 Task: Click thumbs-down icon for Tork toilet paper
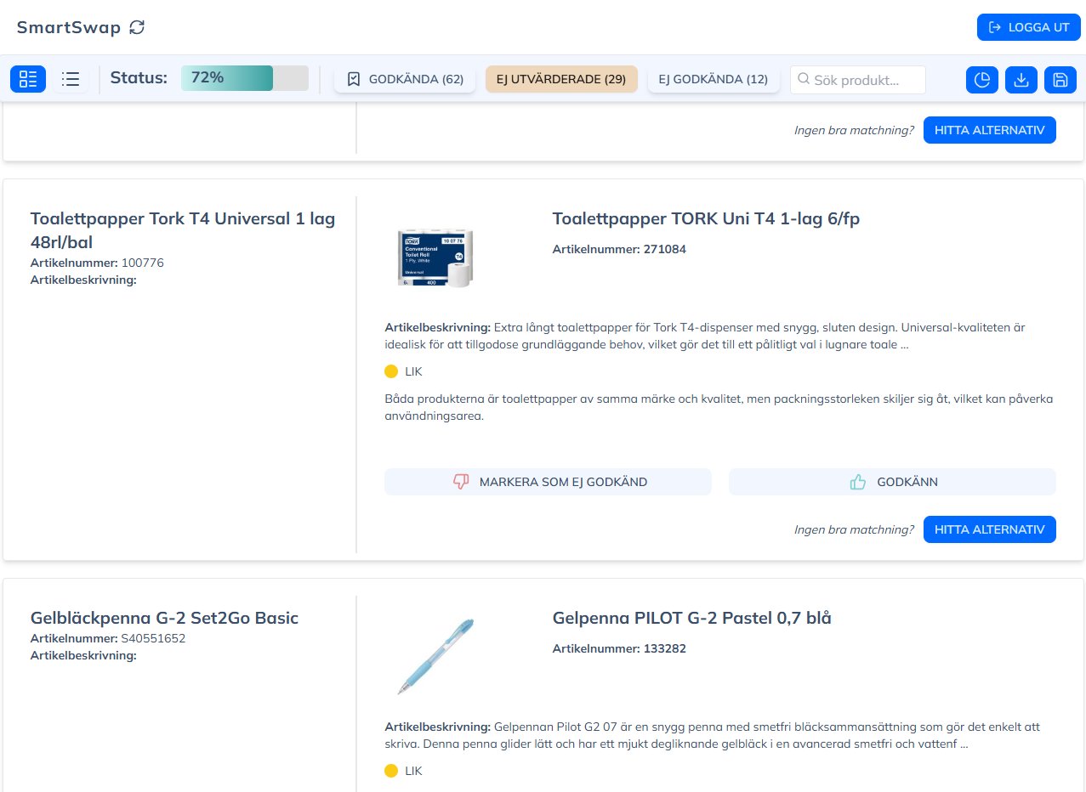click(461, 482)
